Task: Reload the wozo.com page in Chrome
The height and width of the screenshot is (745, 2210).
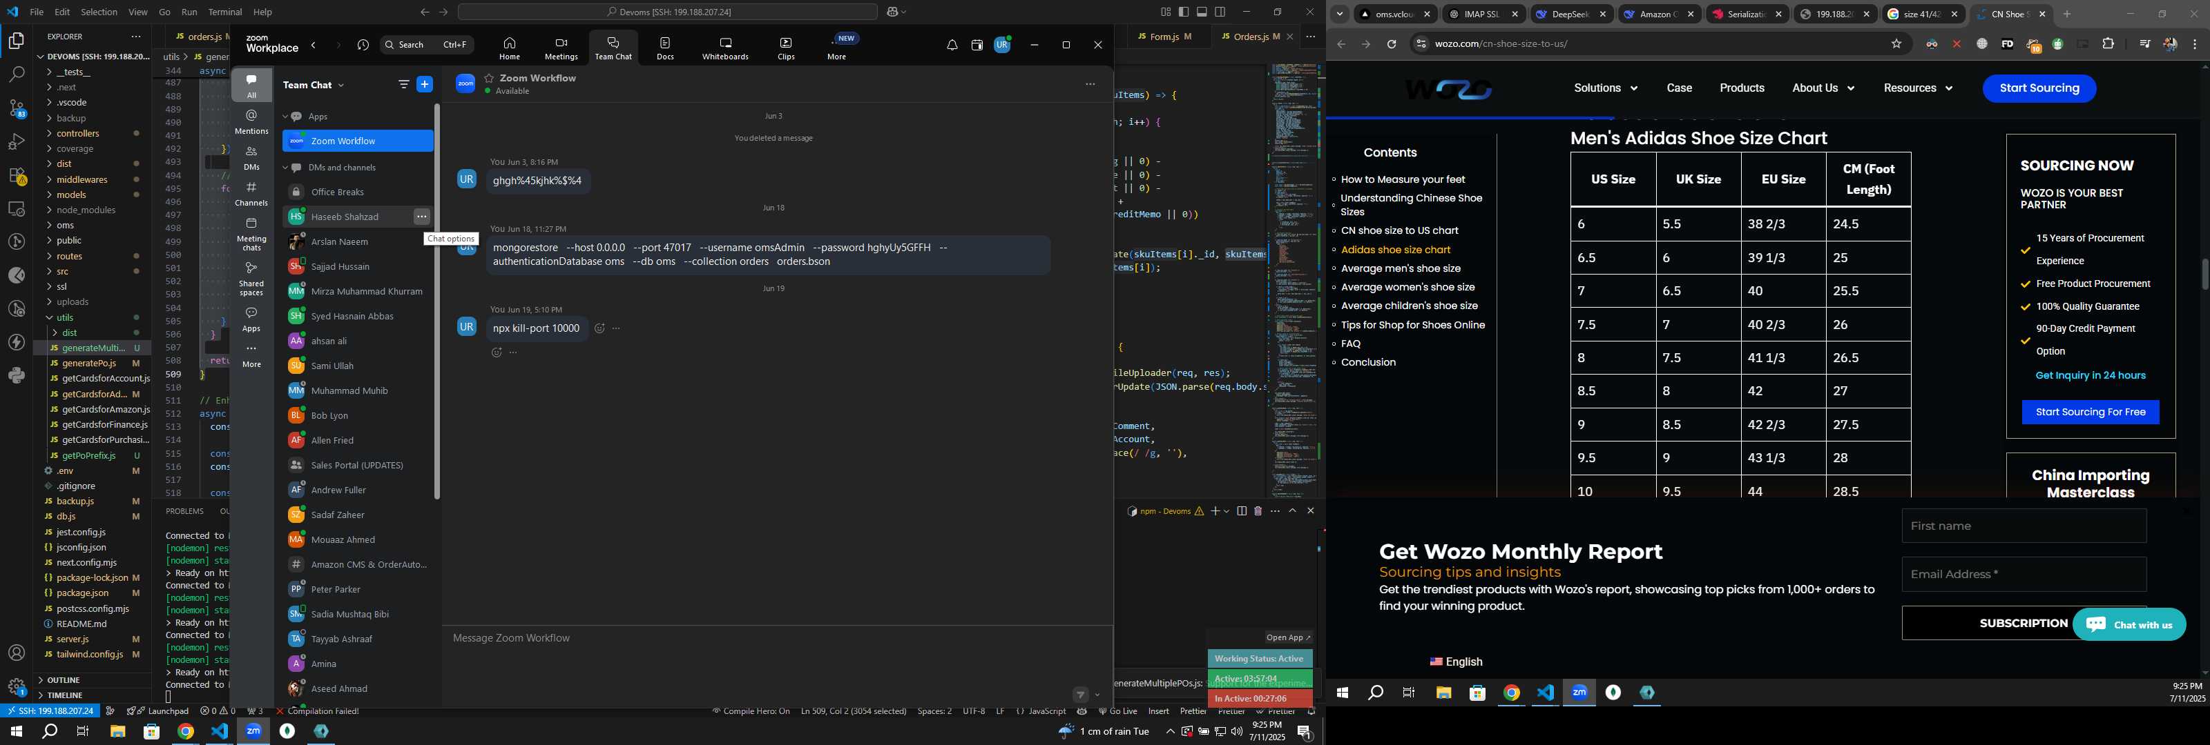Action: coord(1392,43)
